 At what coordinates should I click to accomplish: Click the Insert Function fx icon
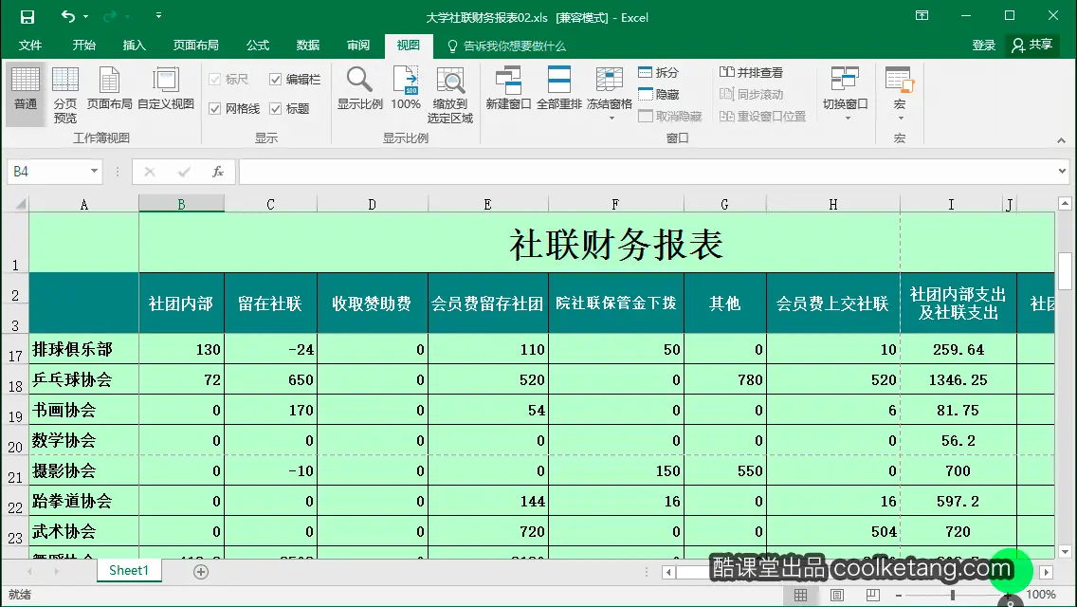(x=218, y=172)
